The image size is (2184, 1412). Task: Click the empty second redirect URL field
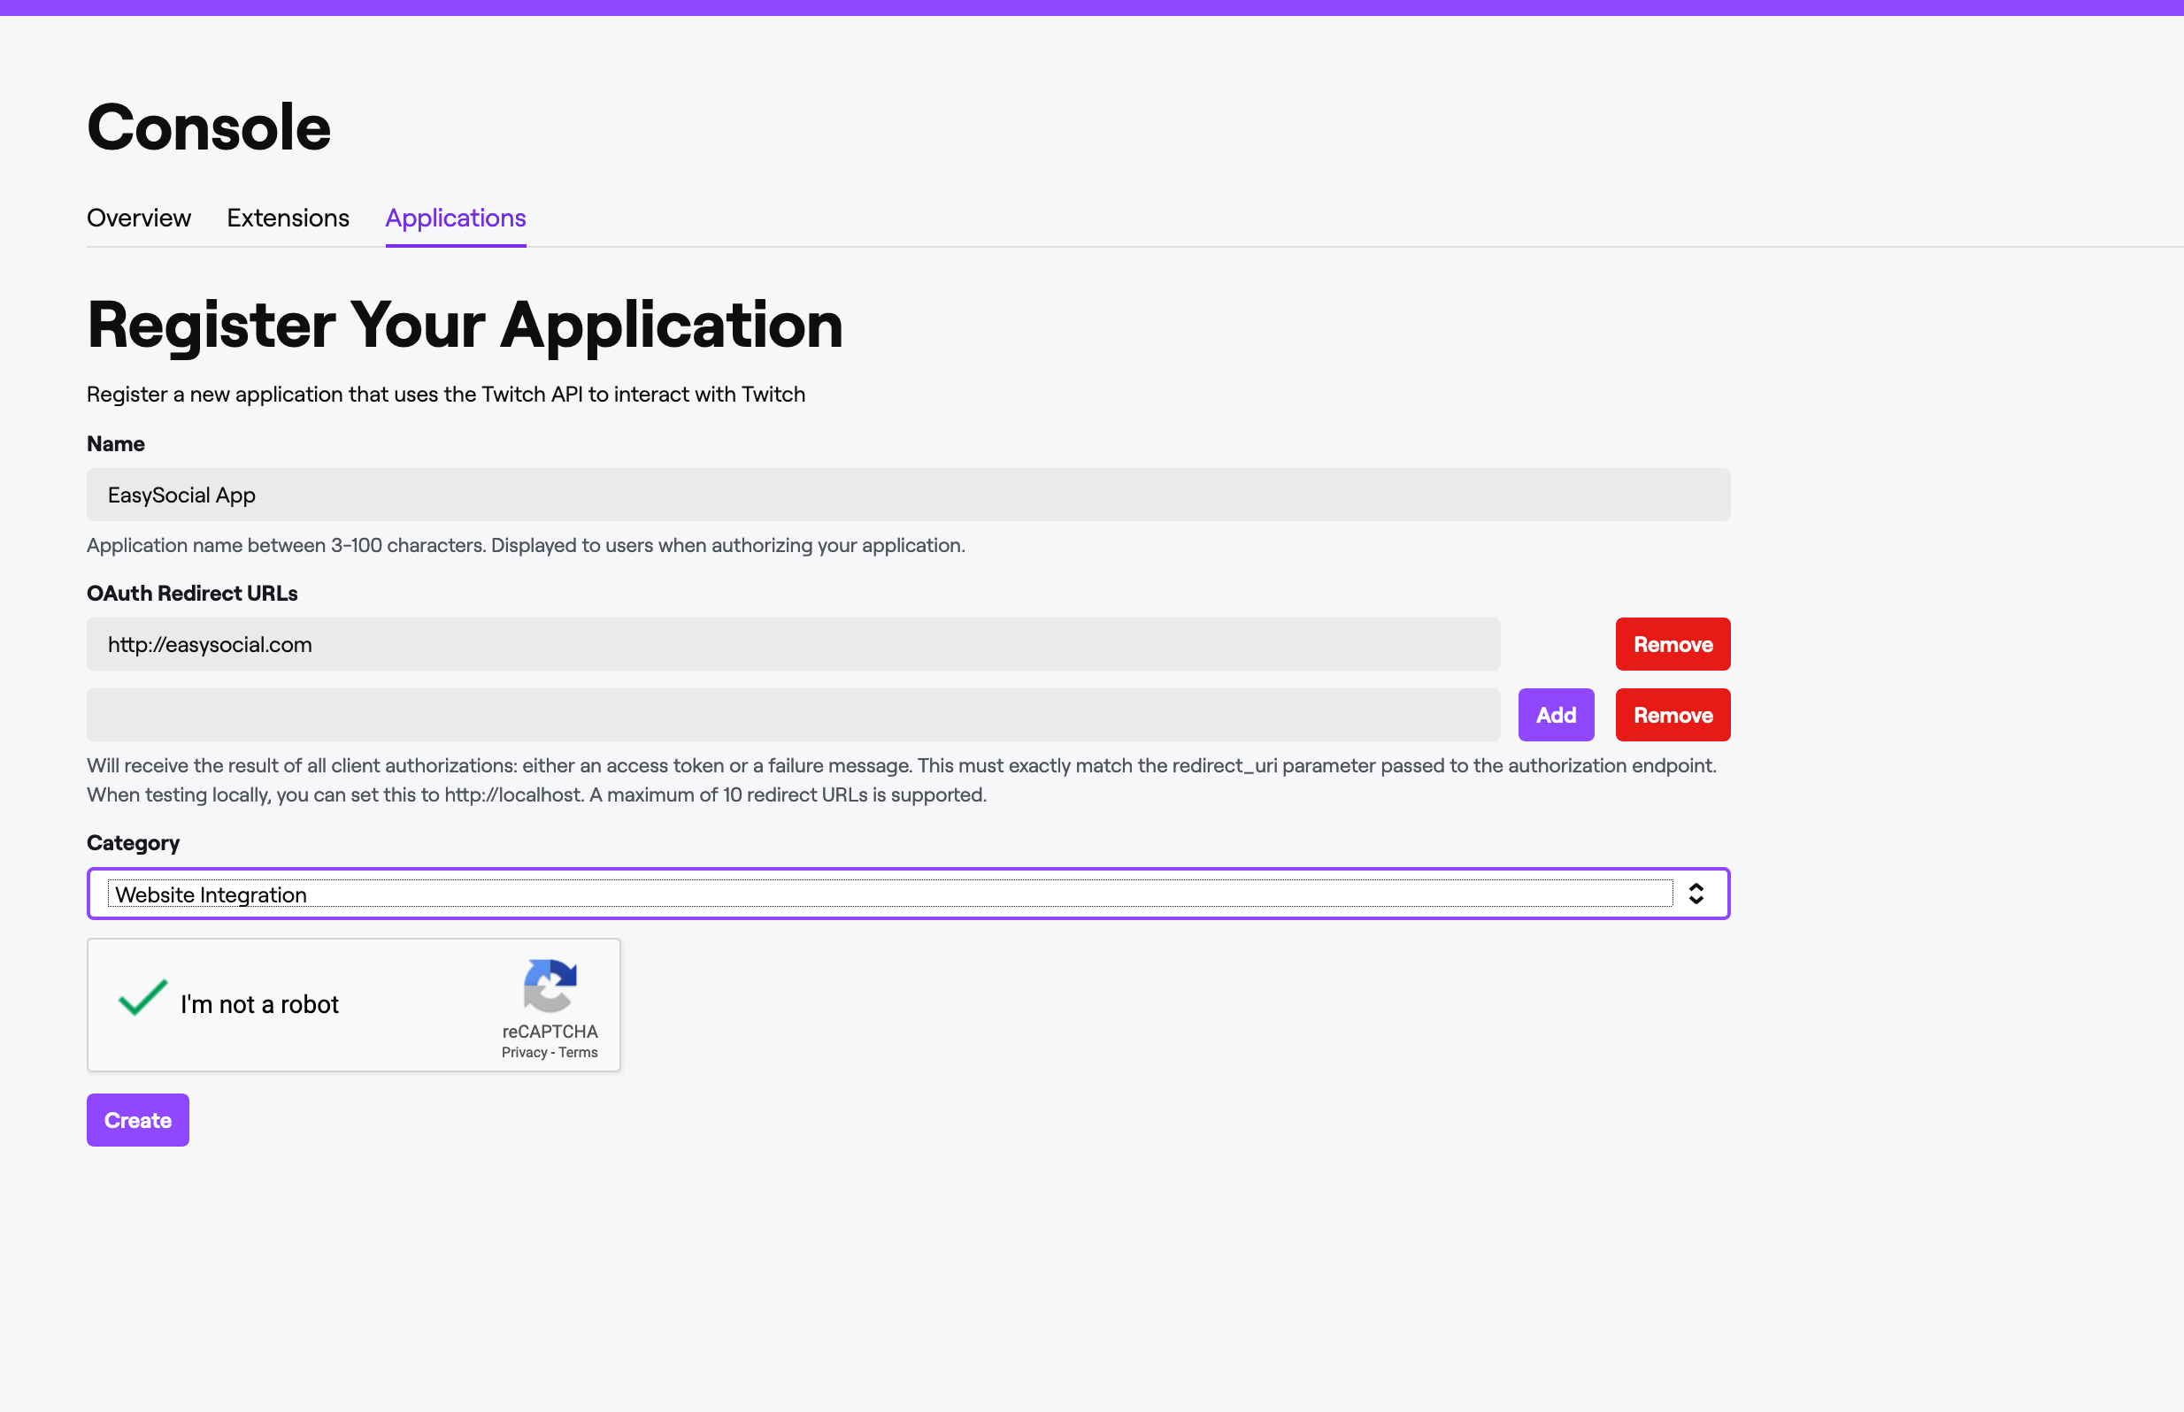tap(793, 714)
